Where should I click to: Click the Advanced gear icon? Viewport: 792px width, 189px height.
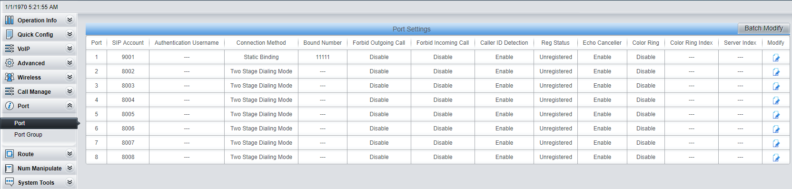point(9,63)
